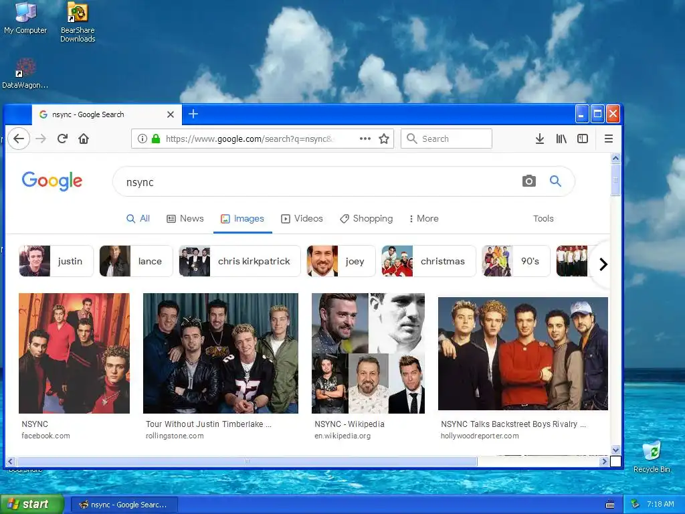The image size is (685, 514).
Task: Open the rollingstone.com group photo
Action: coord(221,353)
